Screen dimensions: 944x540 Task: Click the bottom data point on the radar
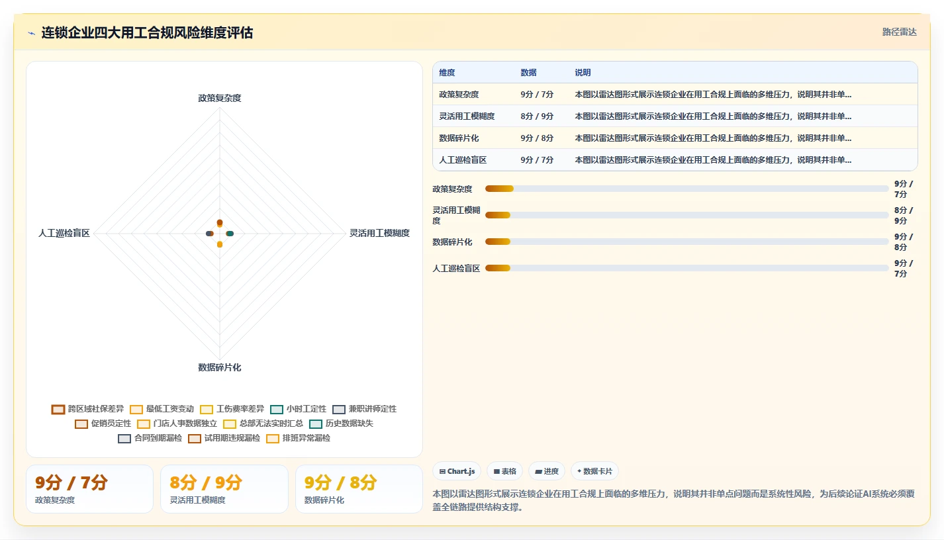pos(220,244)
